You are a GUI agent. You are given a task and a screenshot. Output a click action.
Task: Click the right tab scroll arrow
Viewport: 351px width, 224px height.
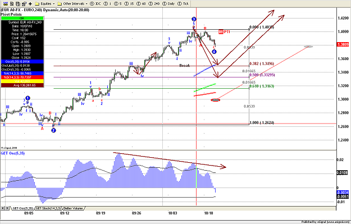click(x=7, y=208)
